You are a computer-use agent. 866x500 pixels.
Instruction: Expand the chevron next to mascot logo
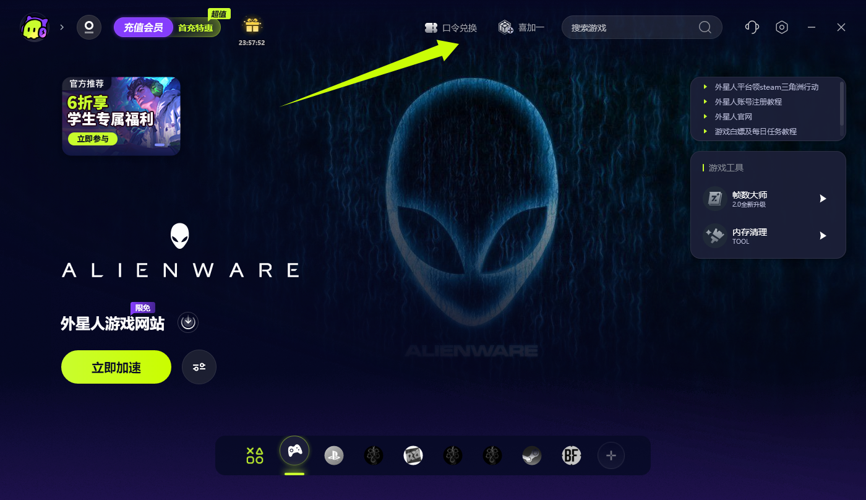pos(62,27)
